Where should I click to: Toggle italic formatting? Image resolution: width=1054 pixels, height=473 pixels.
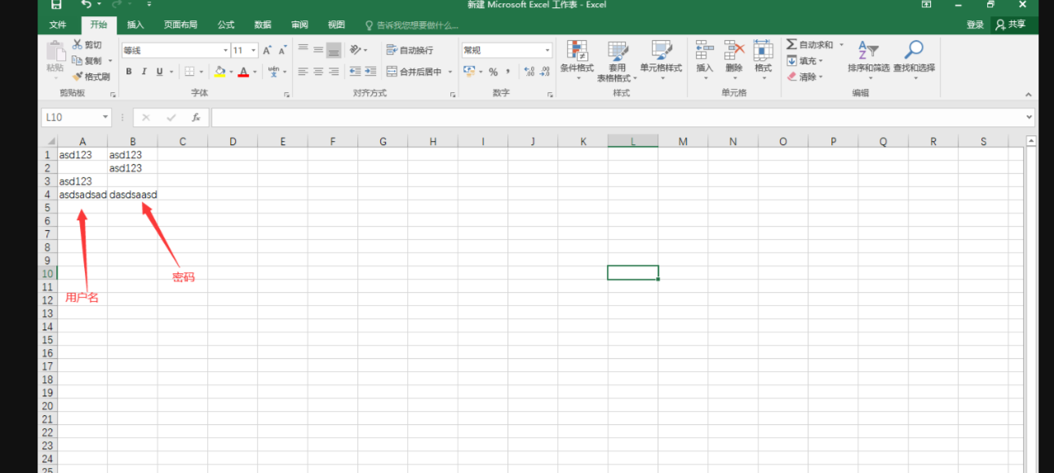tap(144, 72)
